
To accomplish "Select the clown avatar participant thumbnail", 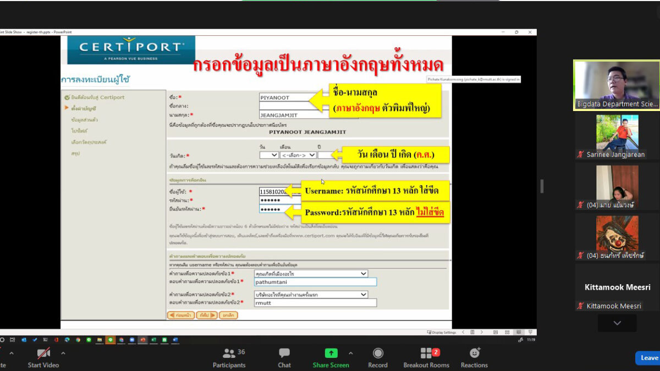I will [x=617, y=237].
